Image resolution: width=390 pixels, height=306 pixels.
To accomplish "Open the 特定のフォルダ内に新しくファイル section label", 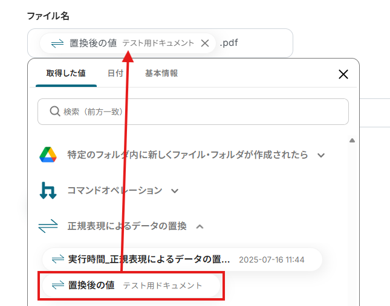I will pyautogui.click(x=188, y=155).
